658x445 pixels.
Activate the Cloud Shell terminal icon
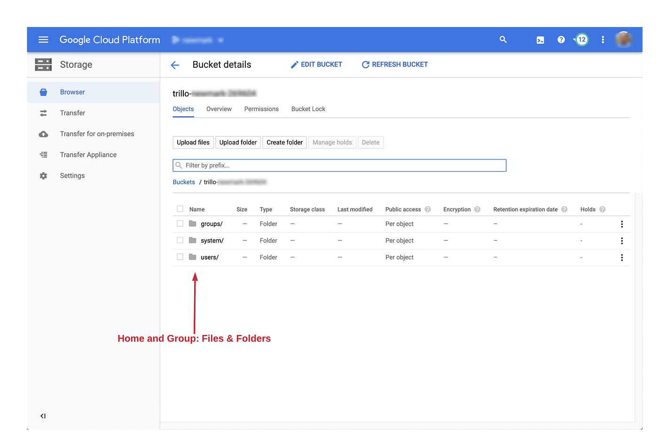click(540, 40)
